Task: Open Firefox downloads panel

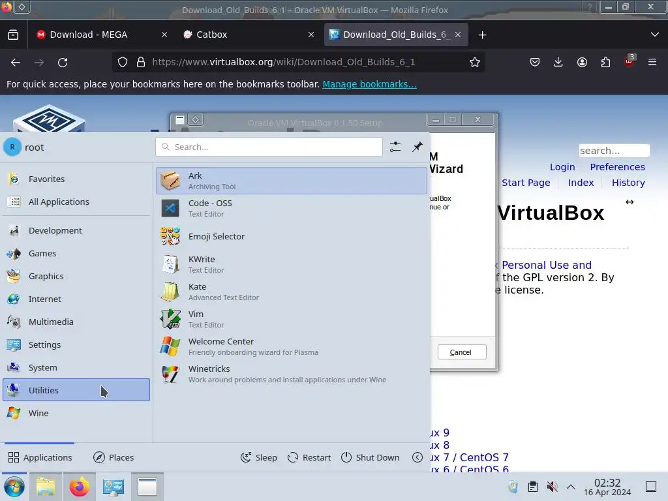Action: coord(558,62)
